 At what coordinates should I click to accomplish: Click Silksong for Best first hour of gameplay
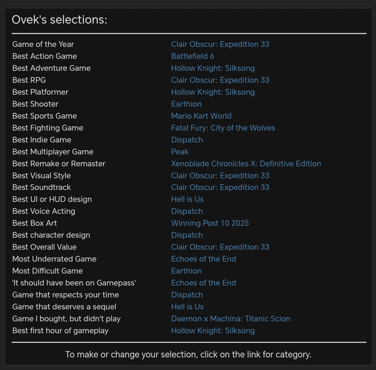(x=213, y=331)
